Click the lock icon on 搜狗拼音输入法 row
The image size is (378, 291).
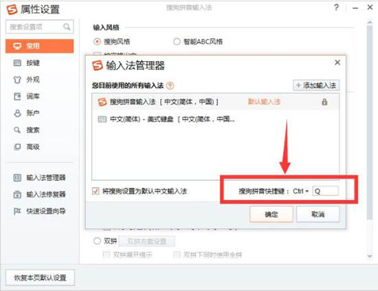tap(324, 102)
